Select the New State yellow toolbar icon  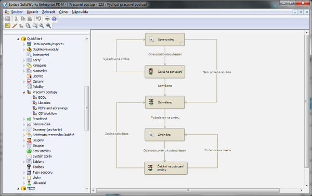[x=8, y=25]
